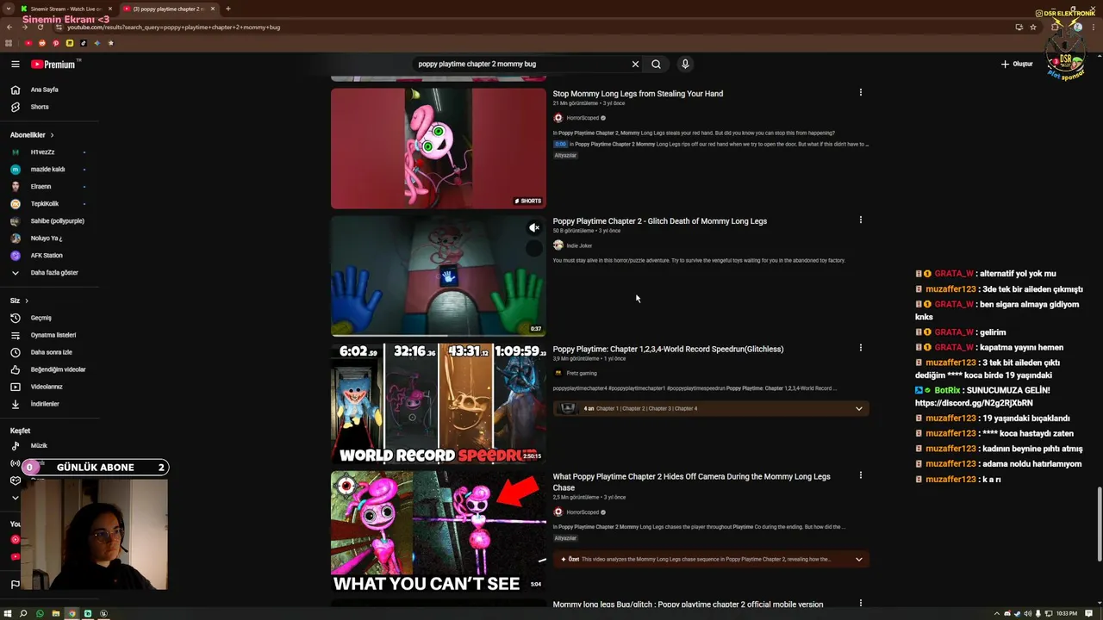The height and width of the screenshot is (620, 1103).
Task: Unmute the Glitch Death preview thumbnail
Action: tap(534, 228)
